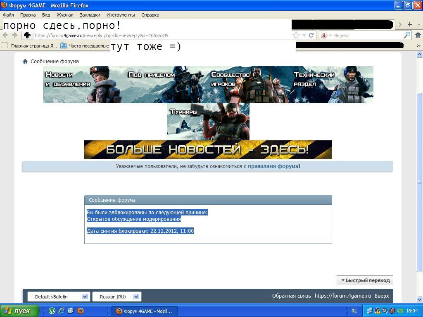Click the 'Открытое обсуждение модерирования' text
The width and height of the screenshot is (423, 317).
tap(134, 219)
